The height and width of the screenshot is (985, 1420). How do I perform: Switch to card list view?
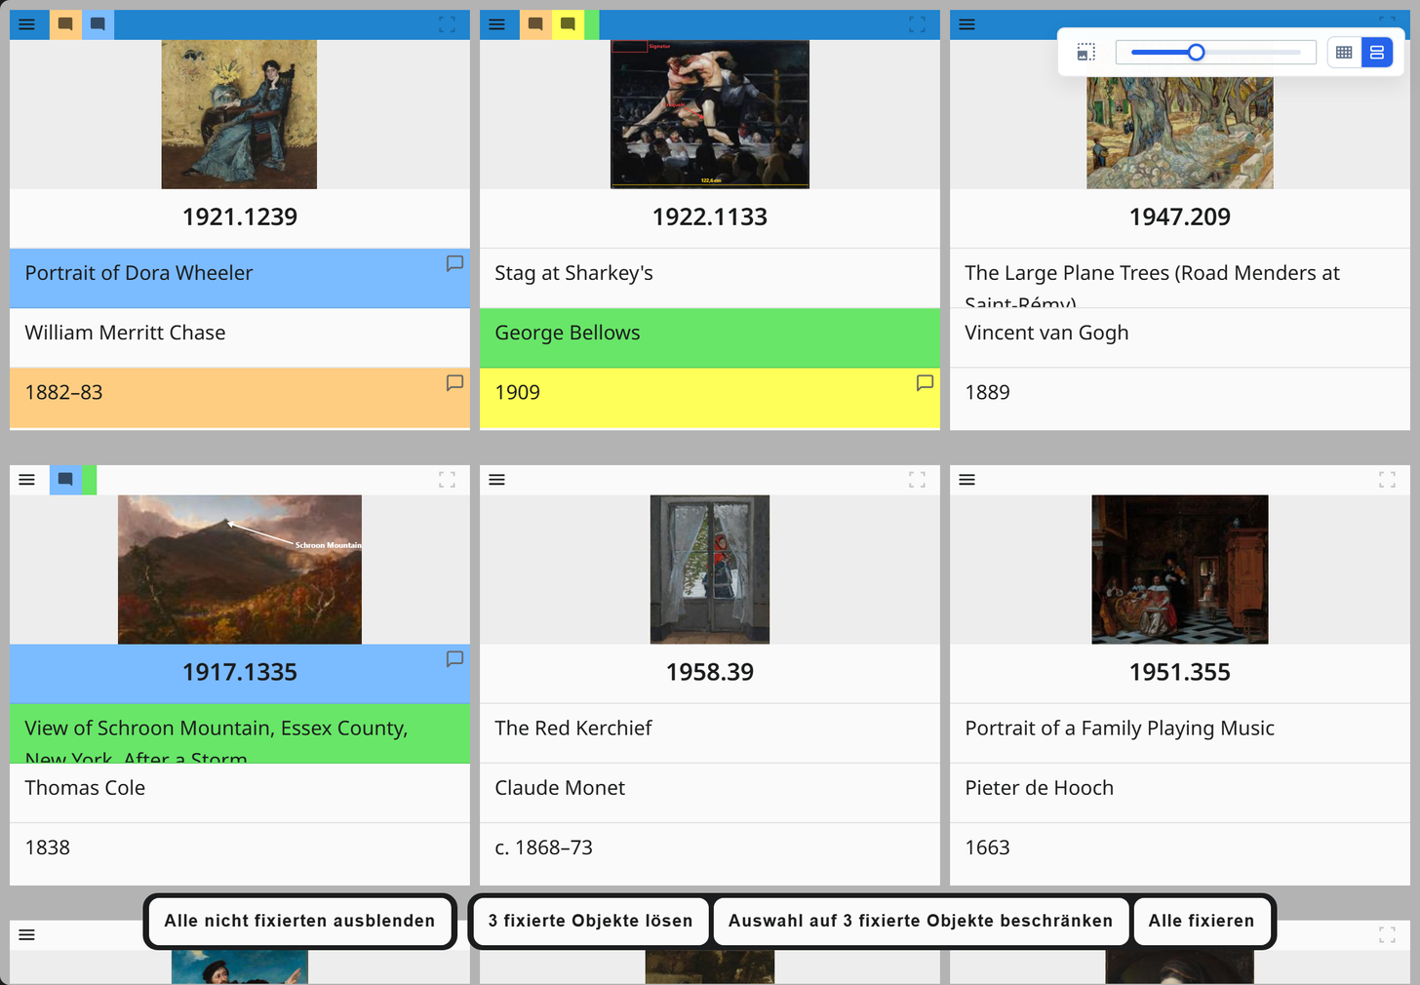coord(1377,53)
